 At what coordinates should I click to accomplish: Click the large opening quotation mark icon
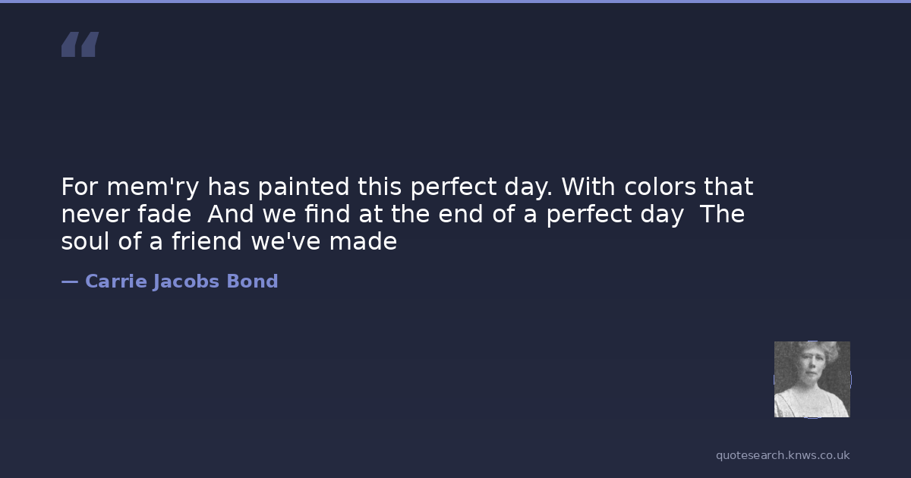[80, 45]
